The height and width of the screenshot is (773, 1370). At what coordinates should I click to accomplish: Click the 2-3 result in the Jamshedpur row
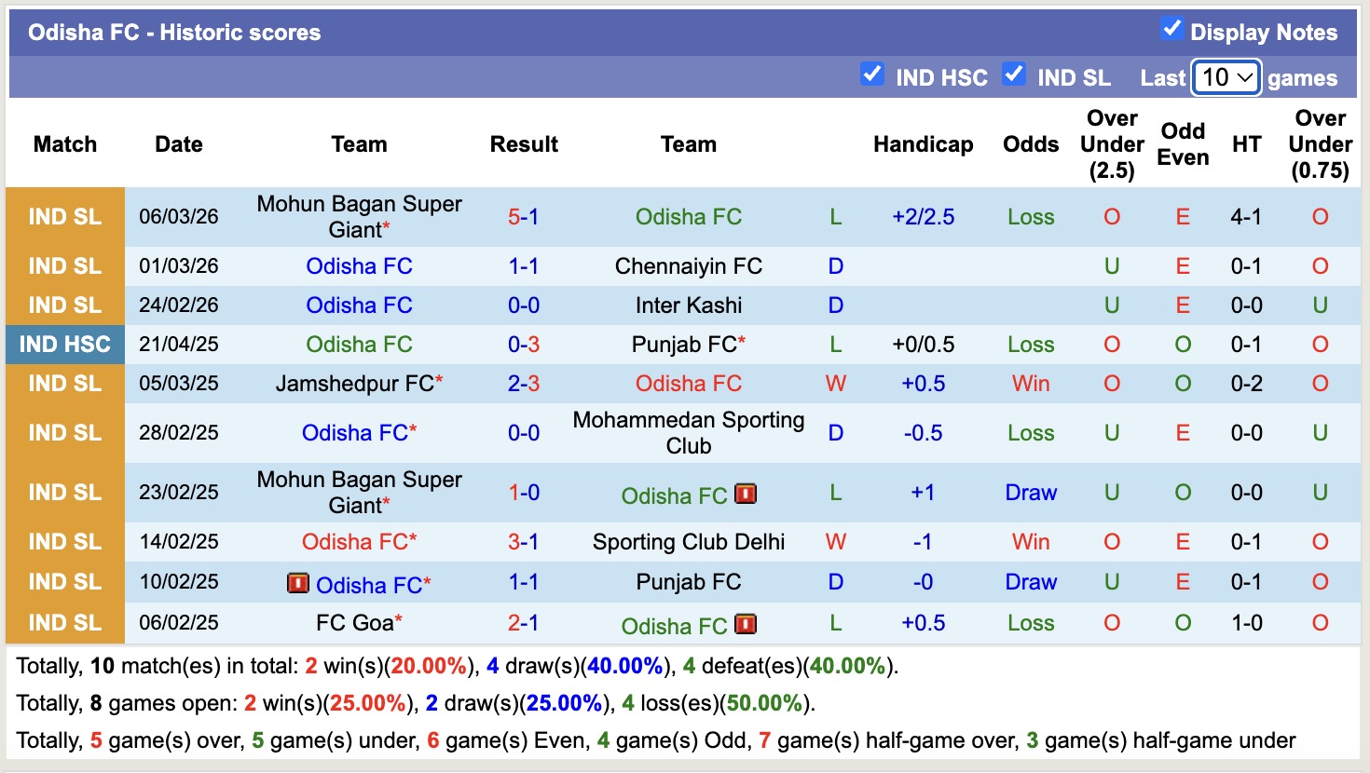click(x=524, y=383)
